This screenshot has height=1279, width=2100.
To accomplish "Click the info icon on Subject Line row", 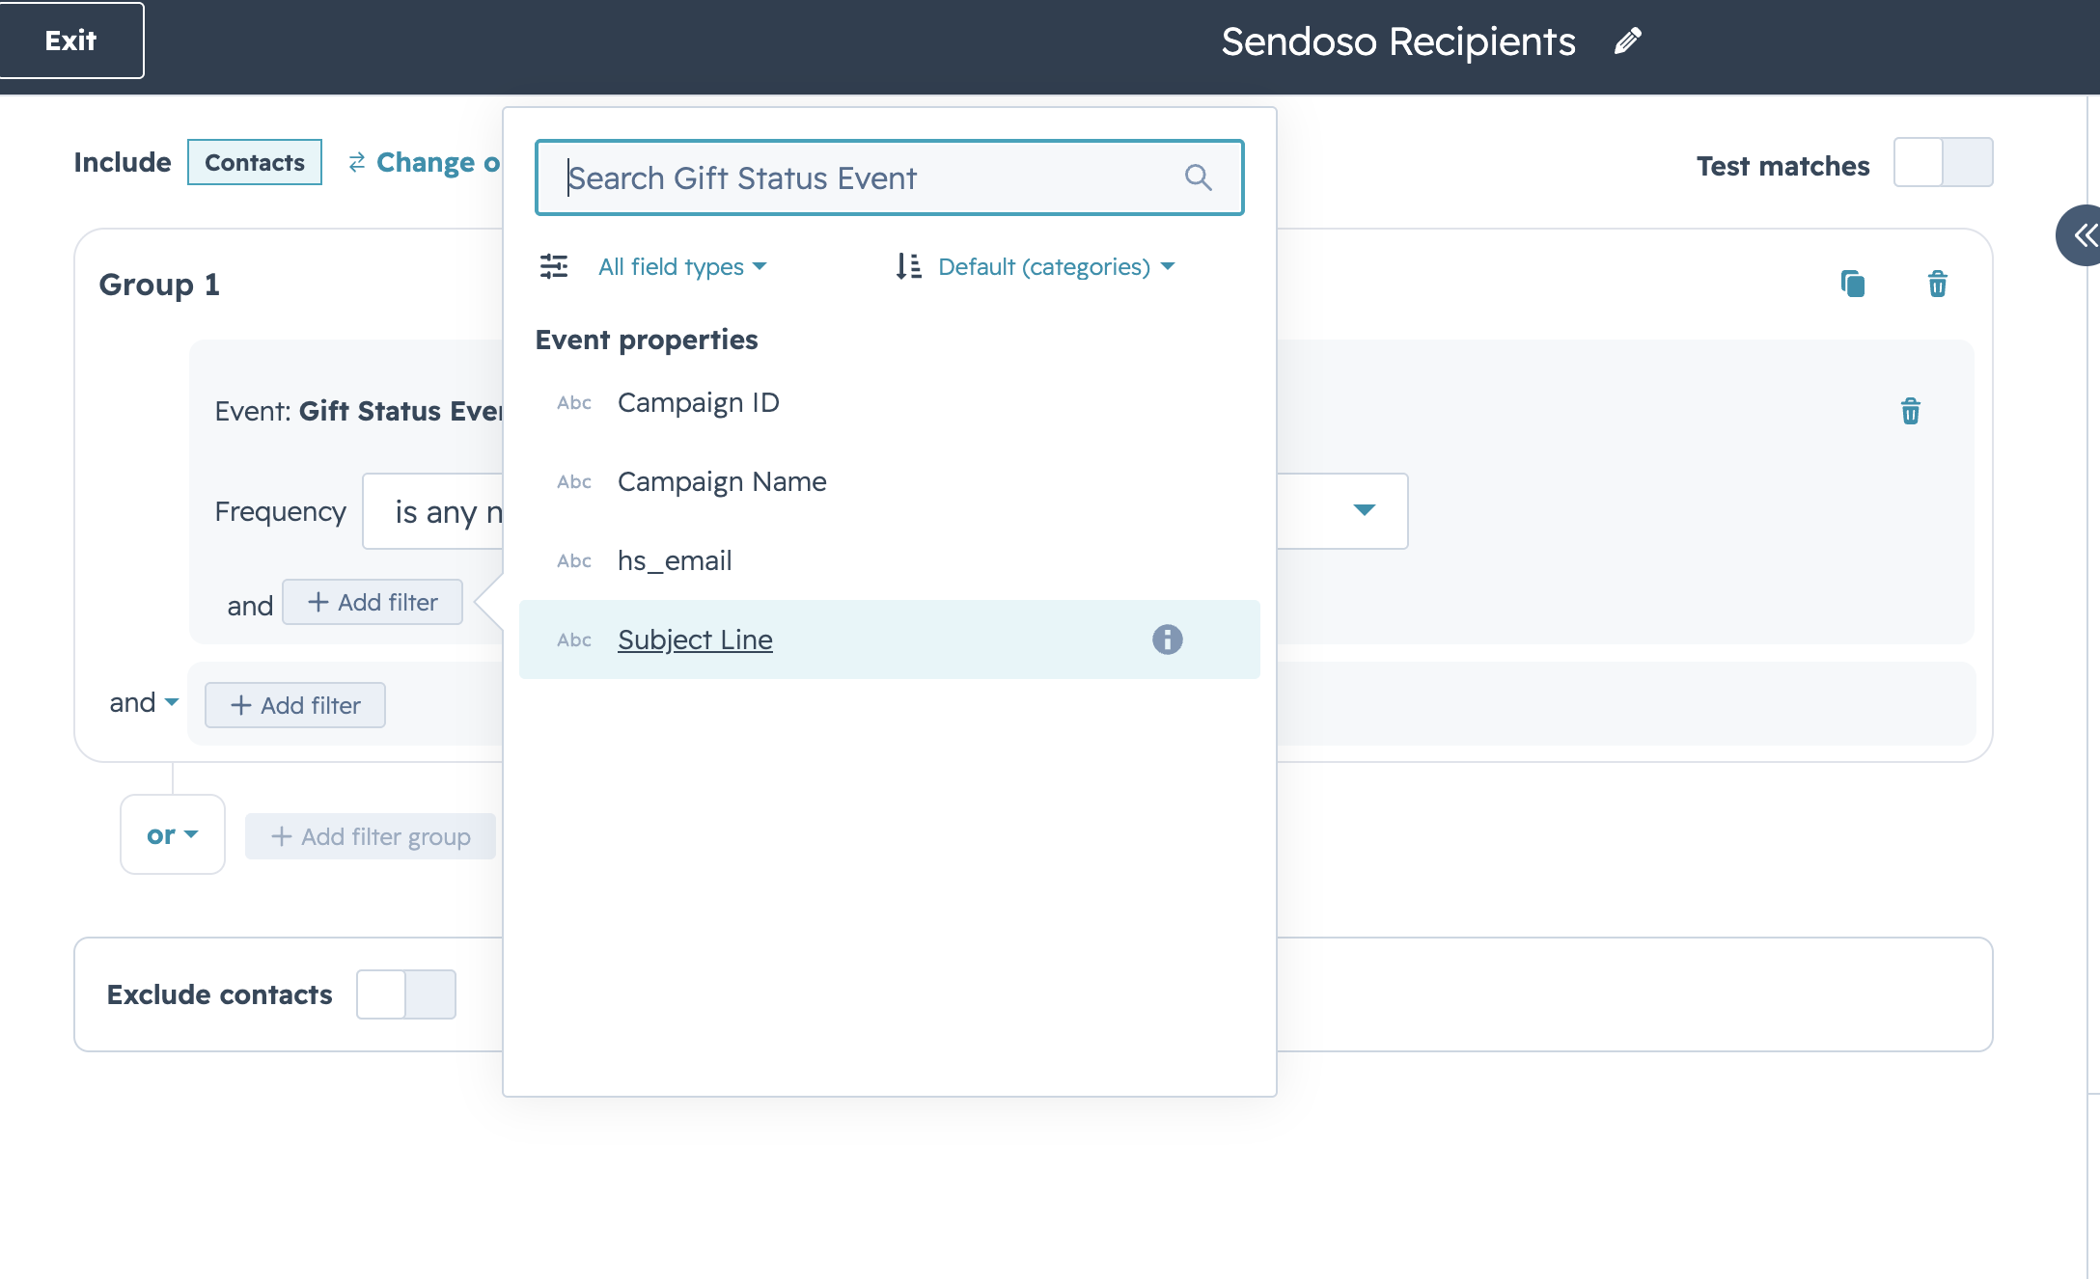I will point(1168,639).
